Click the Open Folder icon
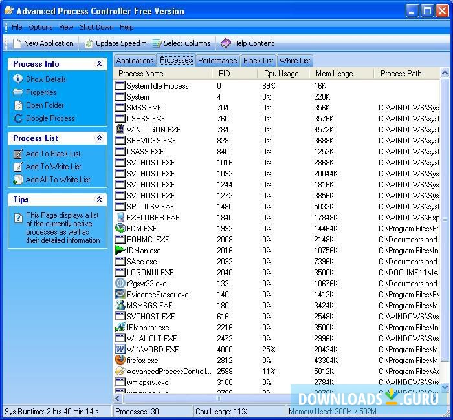The height and width of the screenshot is (420, 453). (x=18, y=105)
